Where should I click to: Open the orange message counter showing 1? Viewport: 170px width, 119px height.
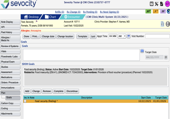[x=156, y=11]
